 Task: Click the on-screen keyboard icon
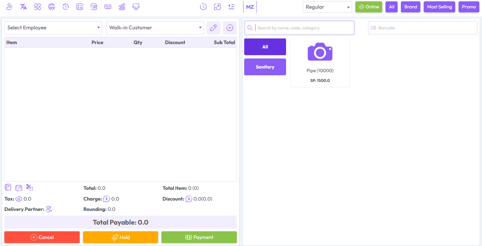[108, 7]
